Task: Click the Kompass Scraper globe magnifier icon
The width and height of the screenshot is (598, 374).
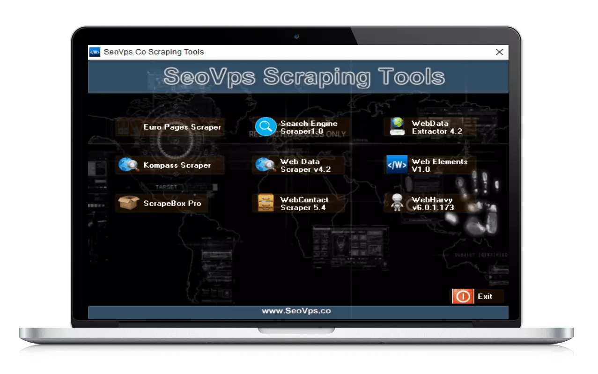Action: pos(128,165)
